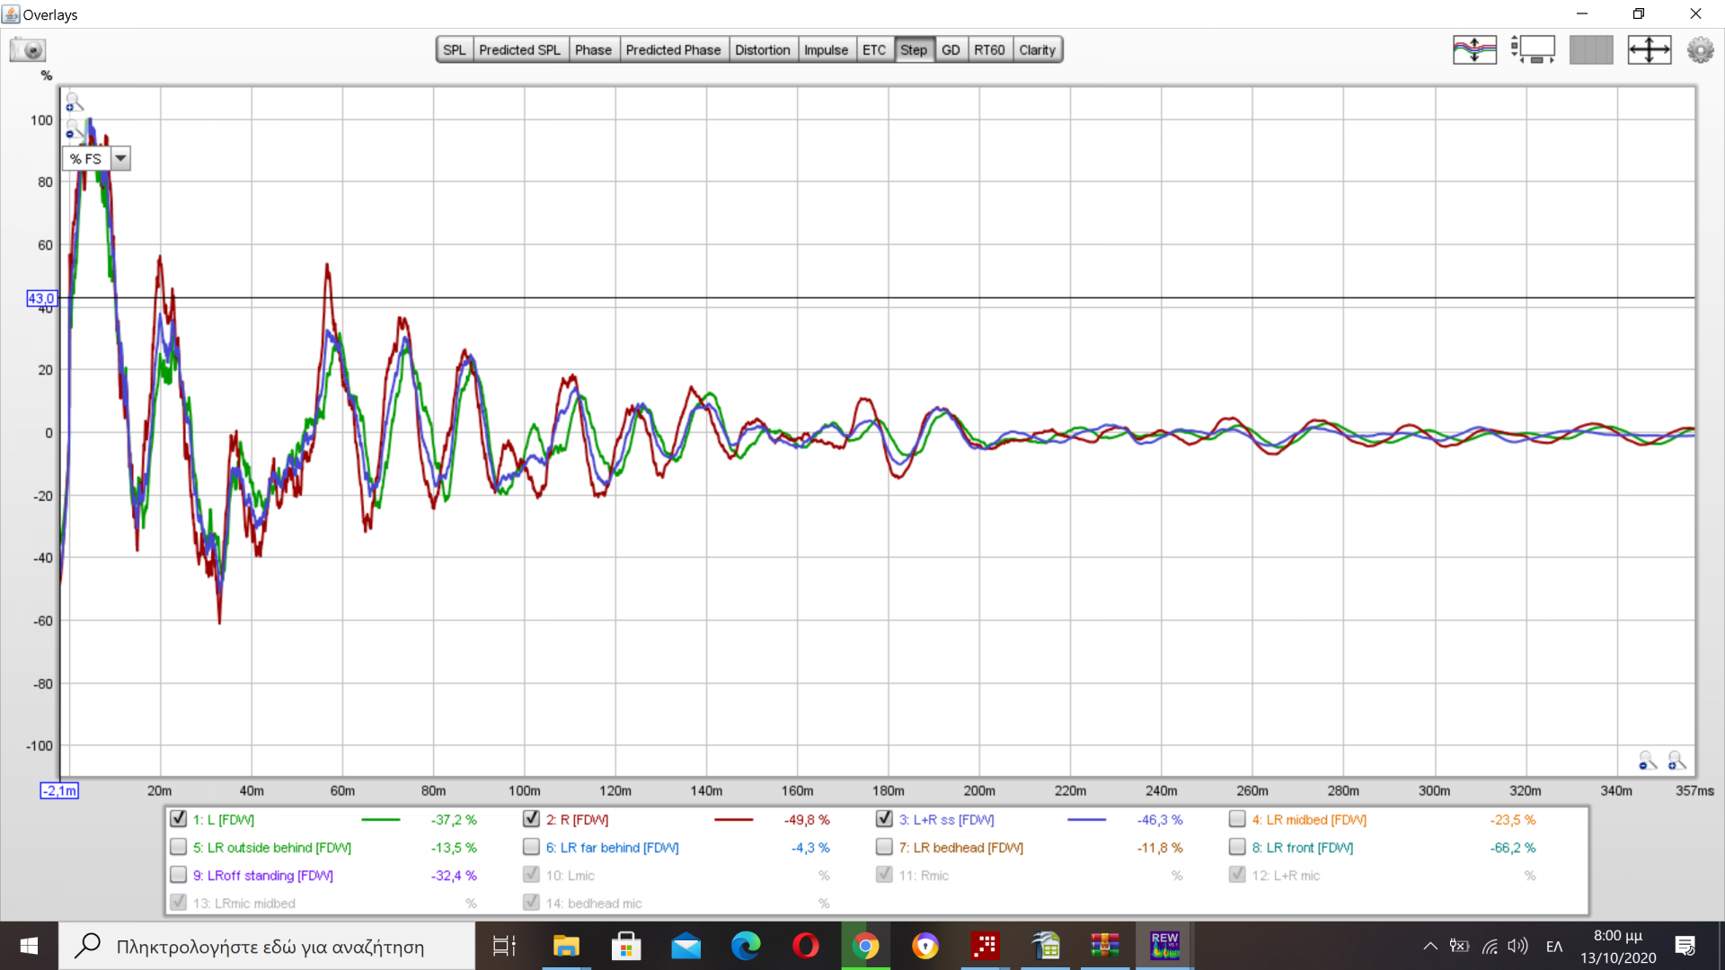Enable trace 8: LR front [FDW]

tap(1237, 847)
